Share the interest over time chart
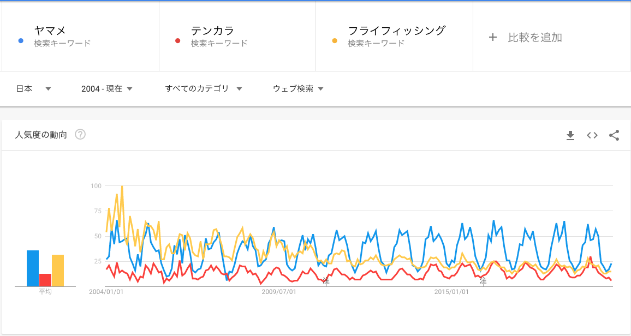 614,135
